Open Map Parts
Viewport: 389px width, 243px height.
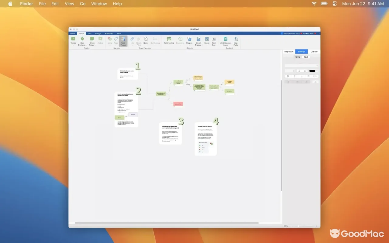236,41
